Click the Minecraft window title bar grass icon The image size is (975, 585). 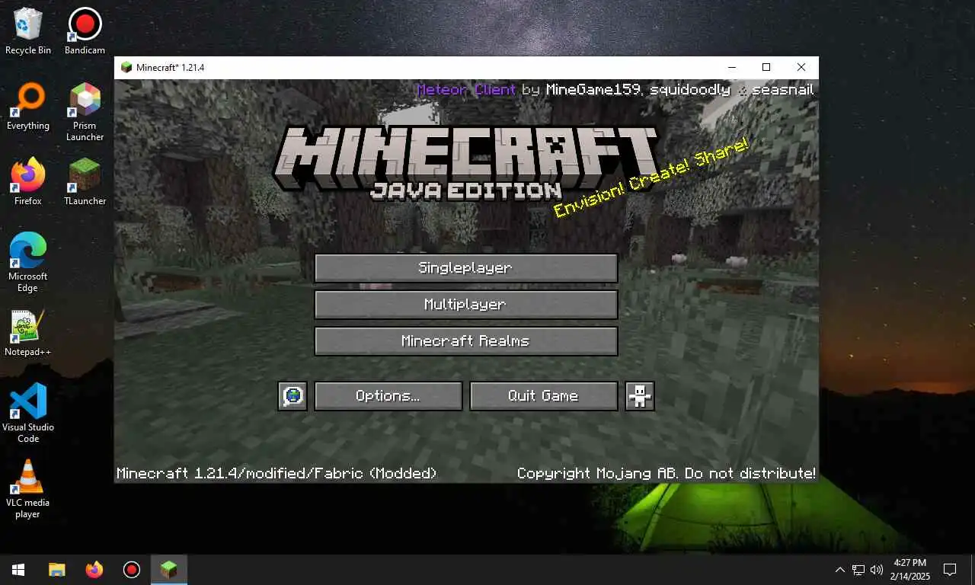(x=126, y=67)
